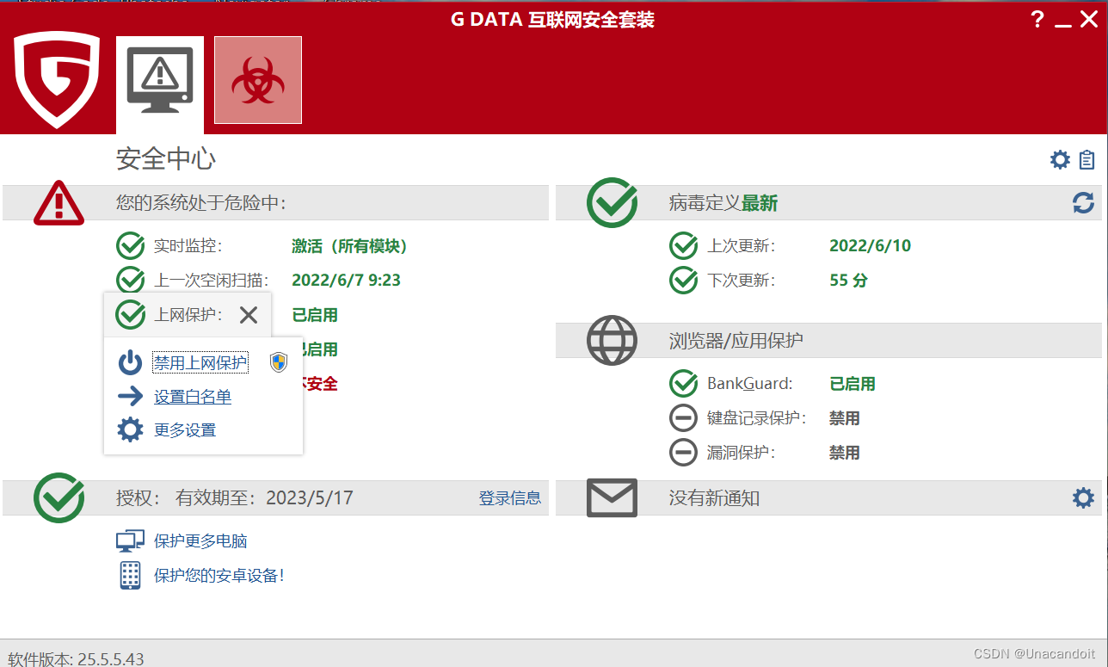This screenshot has height=667, width=1108.
Task: Click the G DATA shield logo
Action: click(58, 80)
